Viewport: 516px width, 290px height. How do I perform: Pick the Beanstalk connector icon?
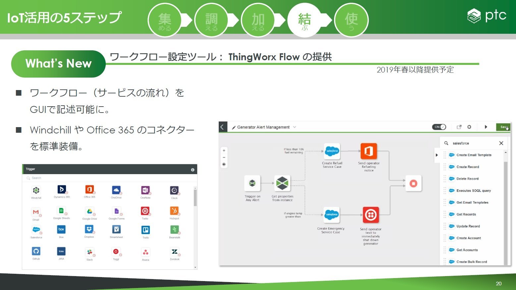point(175,229)
